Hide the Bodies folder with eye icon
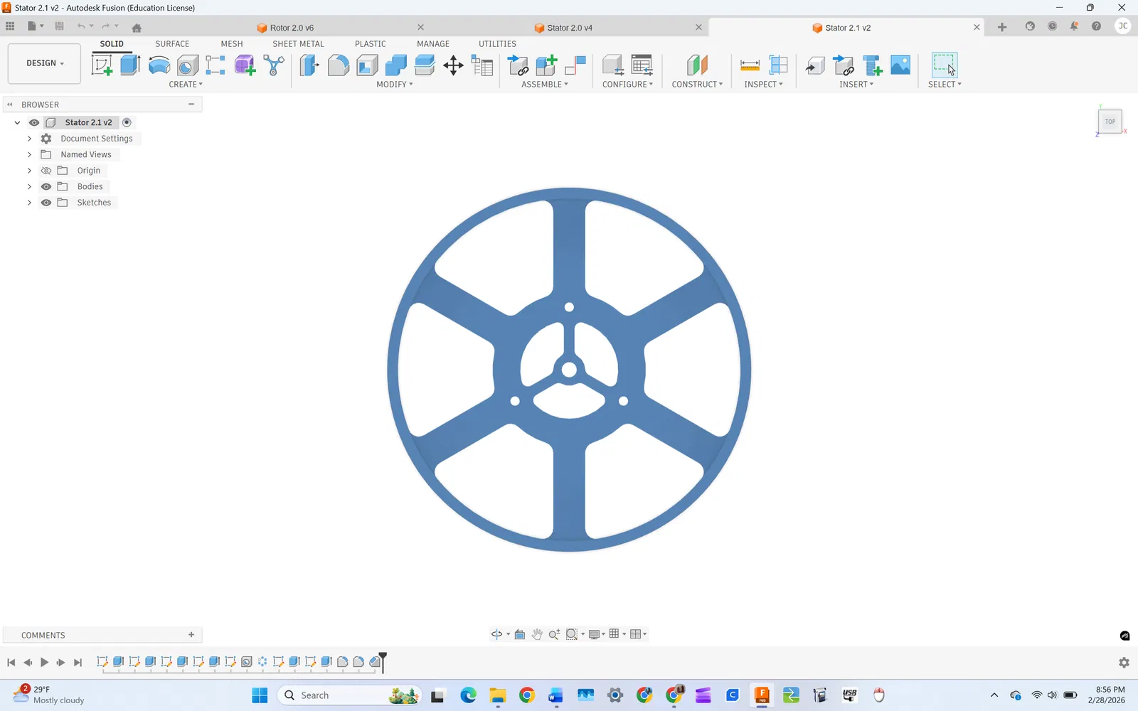Image resolution: width=1138 pixels, height=711 pixels. pyautogui.click(x=46, y=186)
